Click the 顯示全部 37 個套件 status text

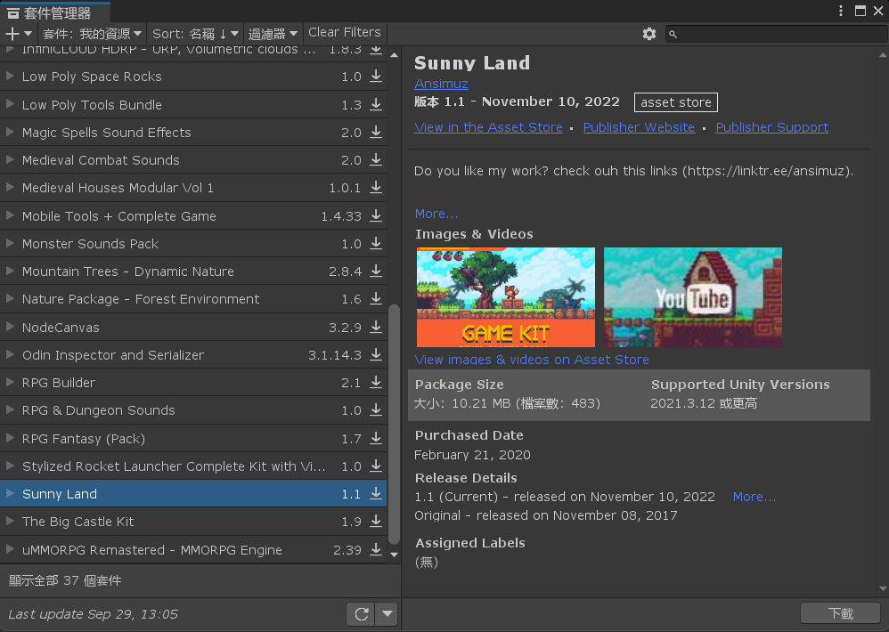pyautogui.click(x=65, y=580)
